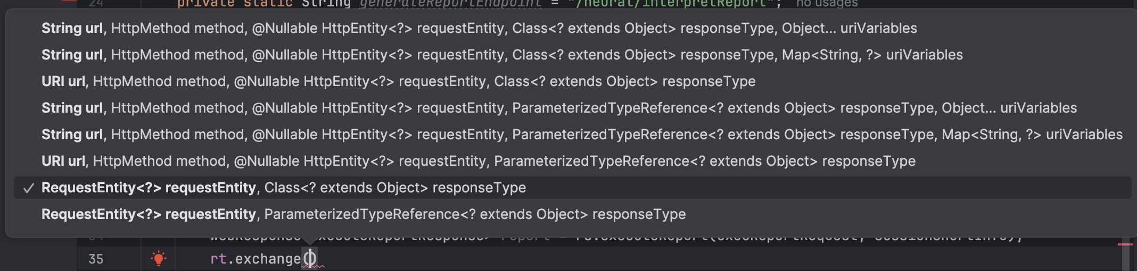Select the first String url overload with Object... uriVariables
1137x271 pixels.
coord(479,28)
